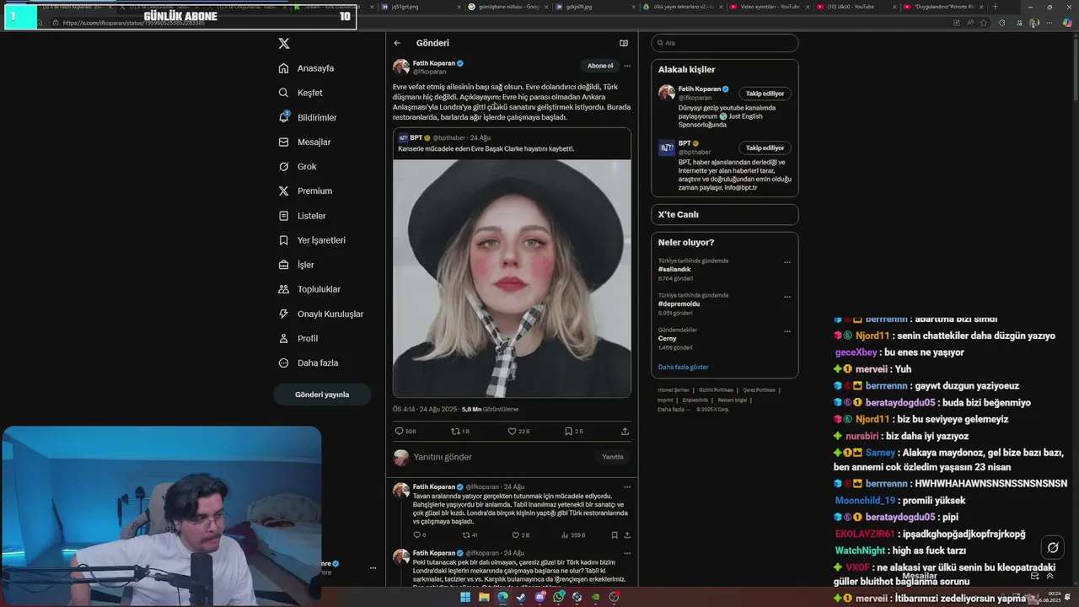
Task: Click into the Yanıtını gönder reply field
Action: 502,457
